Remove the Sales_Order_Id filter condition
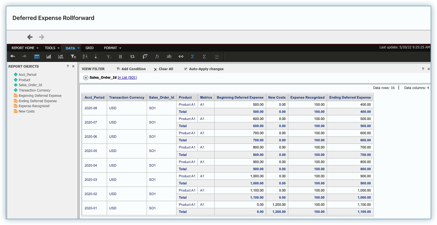This screenshot has height=225, width=437. 86,78
